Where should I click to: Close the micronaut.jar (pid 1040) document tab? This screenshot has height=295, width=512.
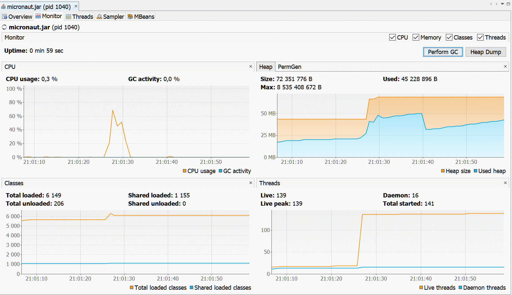pyautogui.click(x=76, y=6)
